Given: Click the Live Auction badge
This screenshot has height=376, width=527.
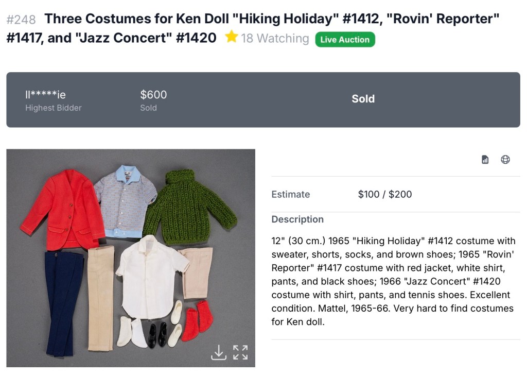Looking at the screenshot, I should coord(345,40).
